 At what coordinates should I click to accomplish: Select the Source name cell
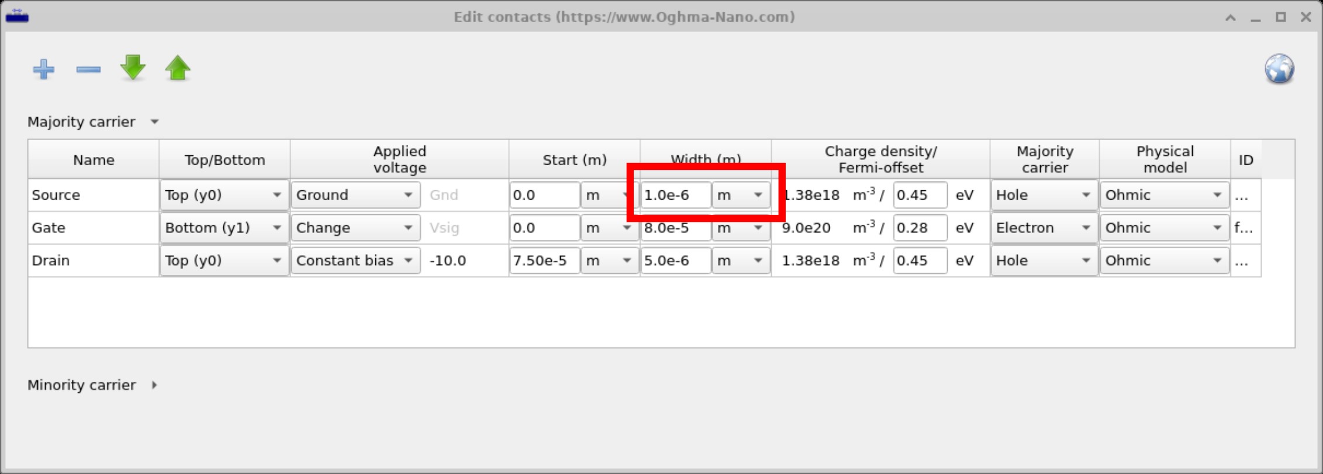(x=94, y=195)
